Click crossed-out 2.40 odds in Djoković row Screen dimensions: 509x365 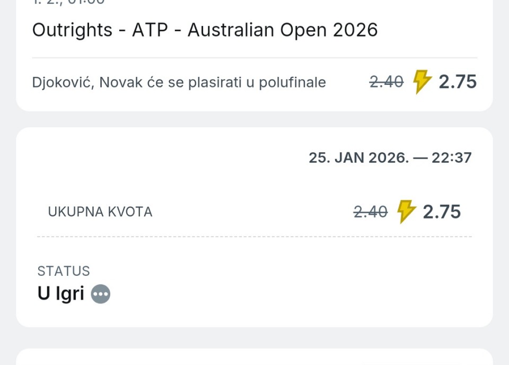tap(386, 82)
